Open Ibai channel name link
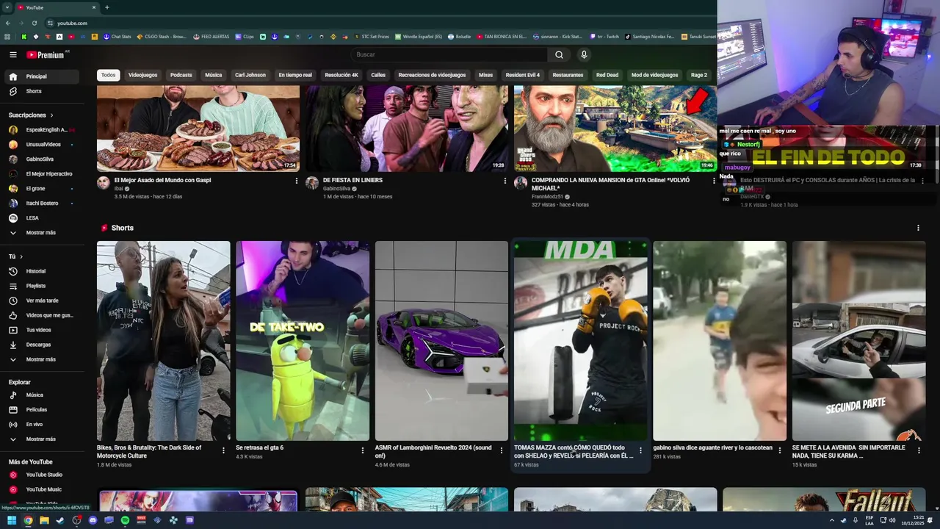The image size is (940, 529). (118, 189)
